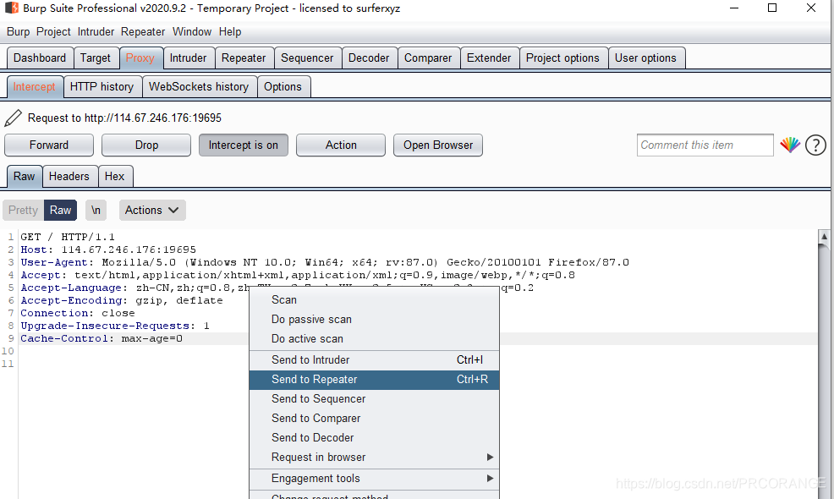Click the Connection: close header line
Image resolution: width=834 pixels, height=499 pixels.
78,313
